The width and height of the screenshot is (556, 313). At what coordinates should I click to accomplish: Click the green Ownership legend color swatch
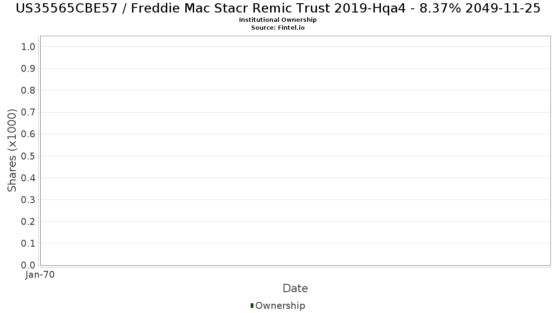252,305
